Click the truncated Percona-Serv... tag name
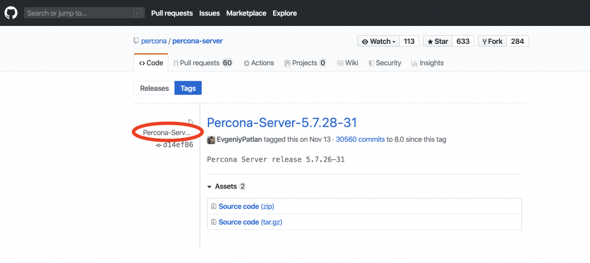590x263 pixels. pyautogui.click(x=167, y=133)
